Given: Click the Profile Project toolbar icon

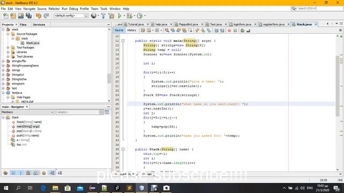Looking at the screenshot, I should click(x=140, y=16).
